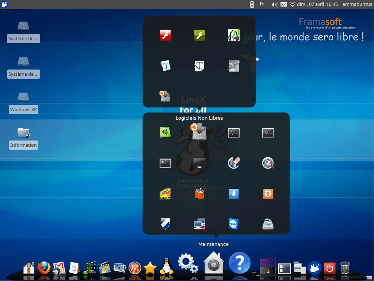Open the Tux penguin dock icon
Image resolution: width=374 pixels, height=281 pixels.
(x=167, y=266)
